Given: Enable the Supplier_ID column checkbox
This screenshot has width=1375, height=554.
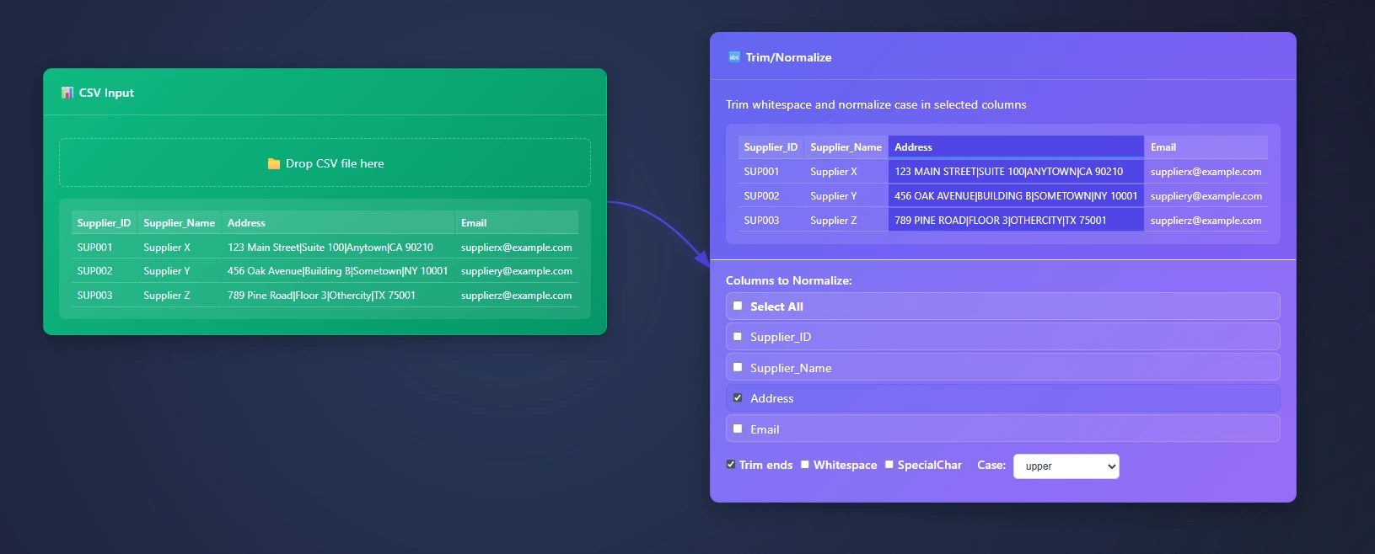Looking at the screenshot, I should click(738, 337).
